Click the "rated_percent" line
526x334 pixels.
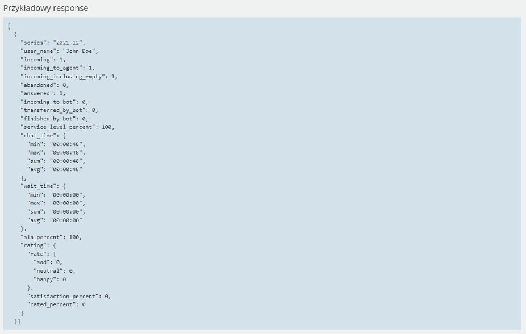tap(56, 304)
